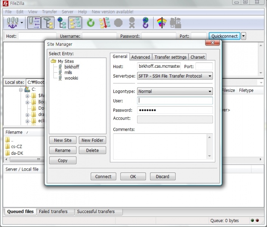267x227 pixels.
Task: Click the Cancel current operation stop icon
Action: [x=118, y=23]
